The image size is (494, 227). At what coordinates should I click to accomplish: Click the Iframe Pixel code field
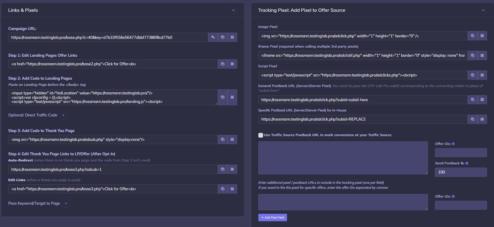[x=363, y=55]
